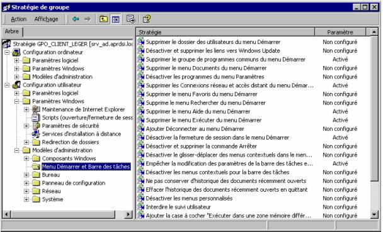Viewport: 383px width, 232px height.
Task: Expand the Réseau folder node
Action: (x=26, y=191)
